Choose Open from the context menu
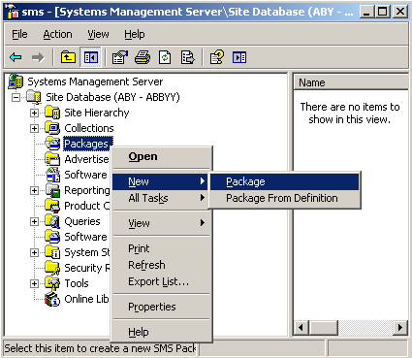 coord(161,156)
